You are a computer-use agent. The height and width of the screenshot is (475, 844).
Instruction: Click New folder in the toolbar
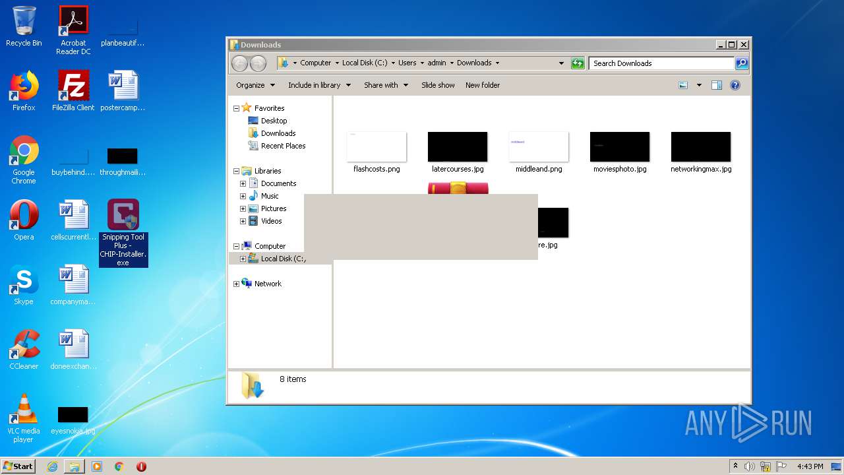click(x=483, y=85)
